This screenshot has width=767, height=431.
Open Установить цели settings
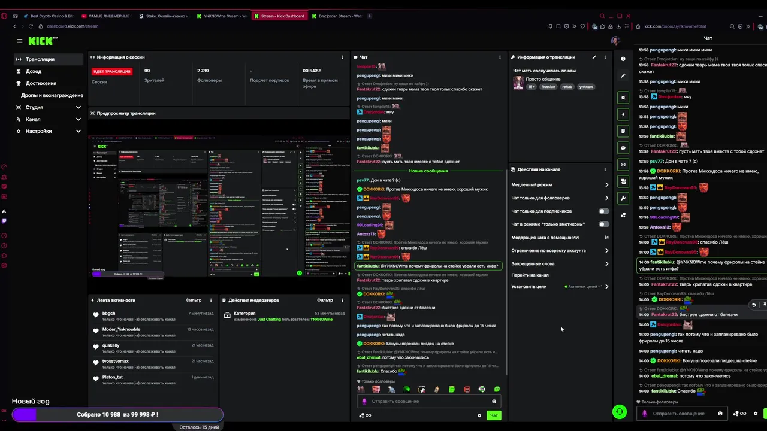coord(560,287)
